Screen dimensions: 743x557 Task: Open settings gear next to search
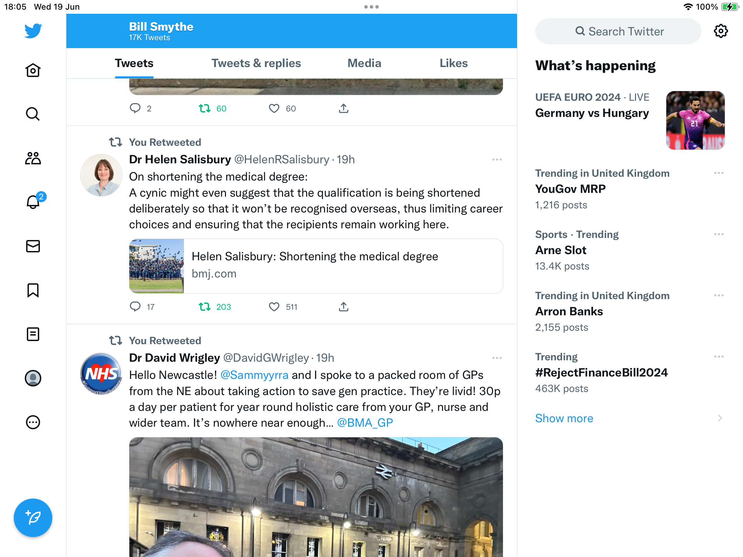(x=721, y=31)
